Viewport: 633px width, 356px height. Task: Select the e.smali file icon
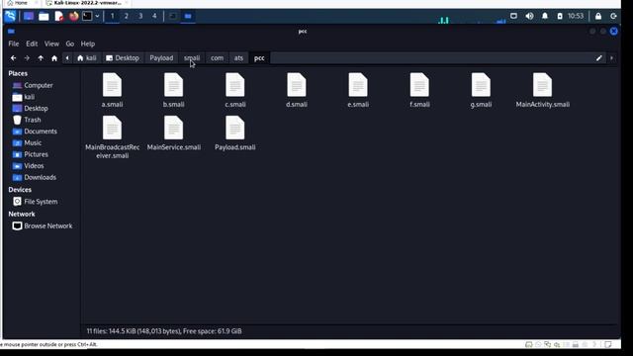358,85
